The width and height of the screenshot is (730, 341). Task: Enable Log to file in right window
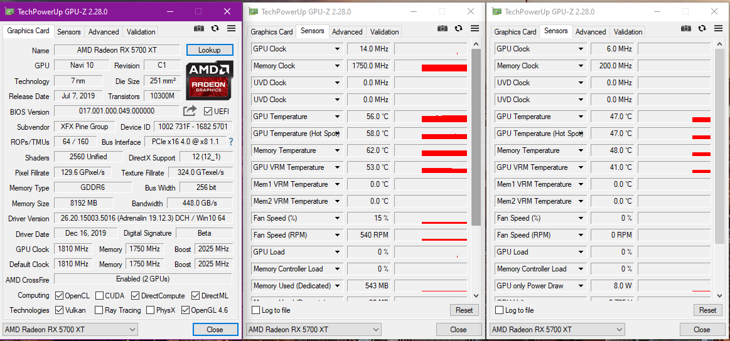point(499,310)
